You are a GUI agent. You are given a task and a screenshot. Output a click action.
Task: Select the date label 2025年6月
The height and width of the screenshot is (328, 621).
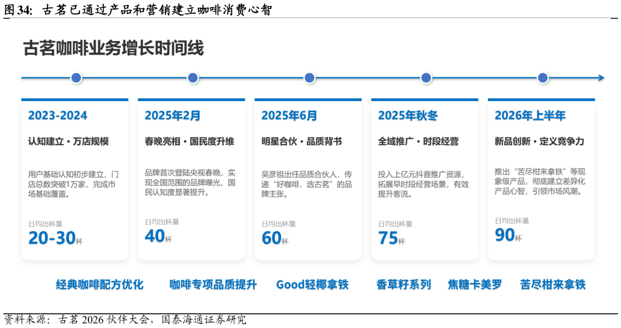click(x=289, y=116)
